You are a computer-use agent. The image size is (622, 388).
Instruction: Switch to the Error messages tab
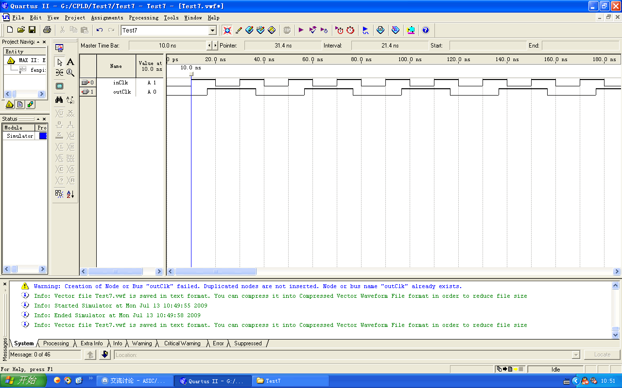(218, 343)
